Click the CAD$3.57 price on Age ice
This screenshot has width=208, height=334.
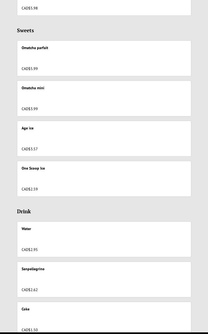pyautogui.click(x=30, y=149)
